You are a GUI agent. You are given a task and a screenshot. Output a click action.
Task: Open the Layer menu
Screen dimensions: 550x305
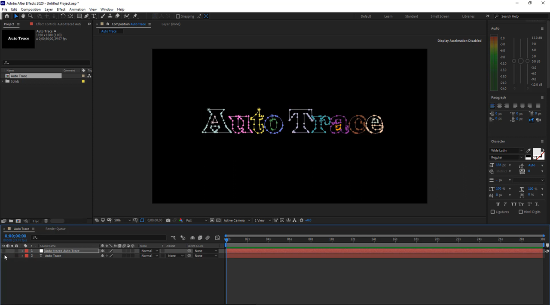click(49, 9)
